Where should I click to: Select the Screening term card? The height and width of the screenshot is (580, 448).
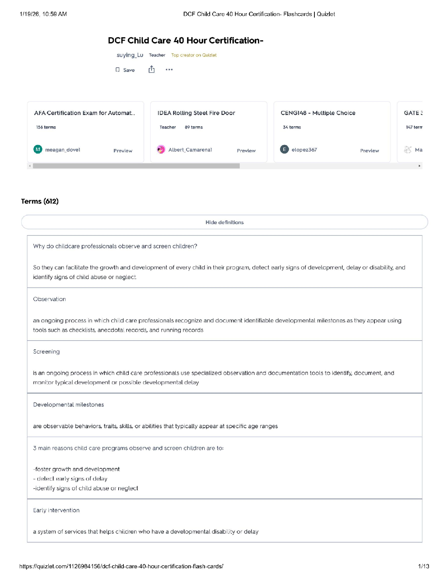tap(224, 367)
